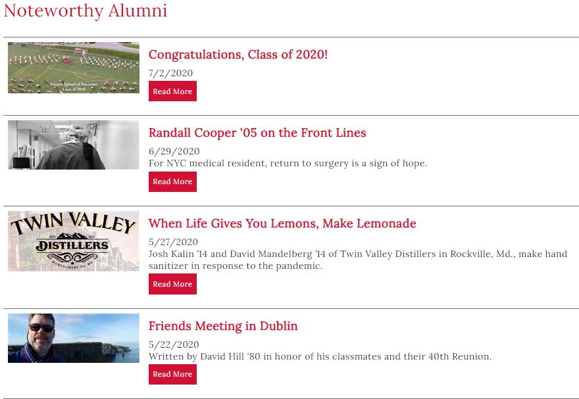Click Read More under Class of 2020 post

tap(172, 91)
